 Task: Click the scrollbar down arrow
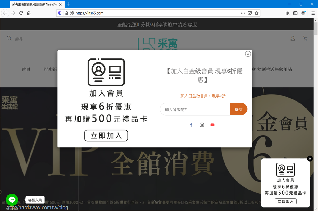(316, 209)
